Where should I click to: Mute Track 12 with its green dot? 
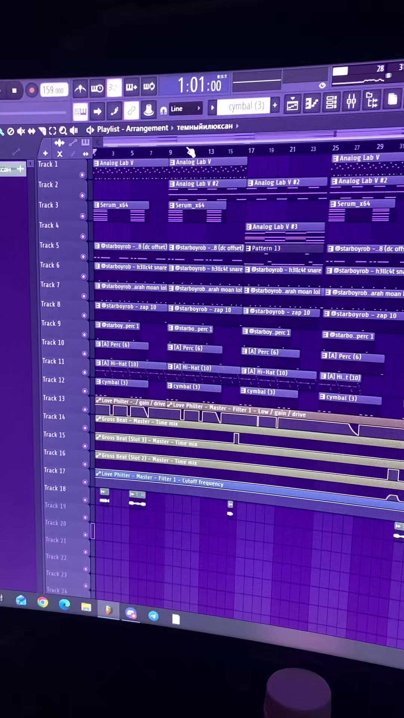[x=85, y=391]
